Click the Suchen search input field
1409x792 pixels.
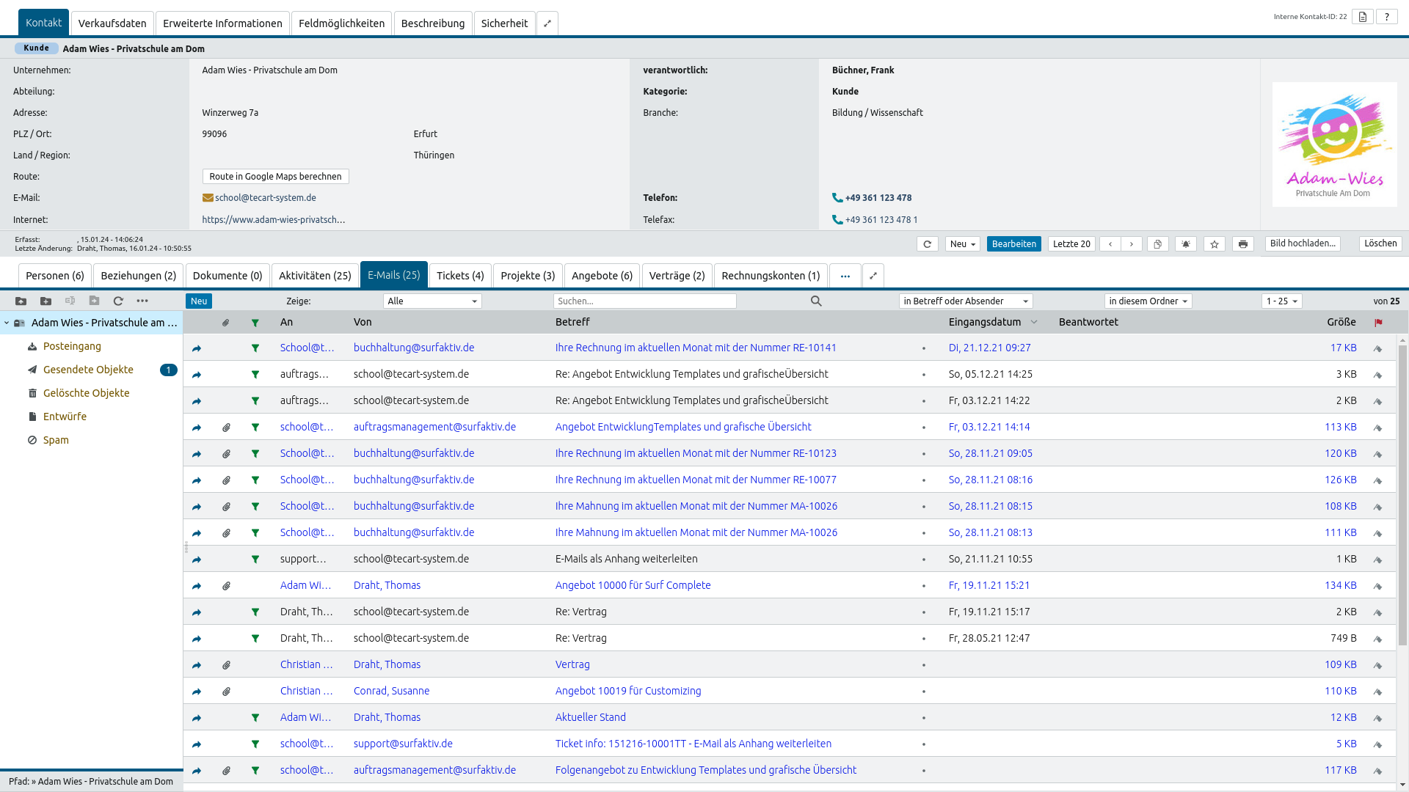tap(644, 301)
